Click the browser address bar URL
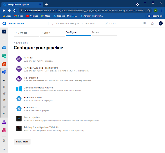Screen dimensions: 165x153 84,11
